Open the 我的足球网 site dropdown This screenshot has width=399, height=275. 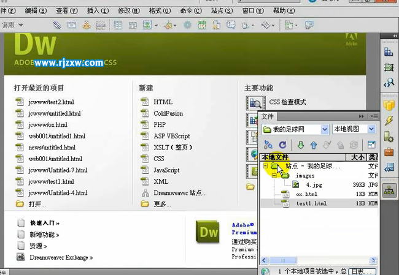pos(325,129)
